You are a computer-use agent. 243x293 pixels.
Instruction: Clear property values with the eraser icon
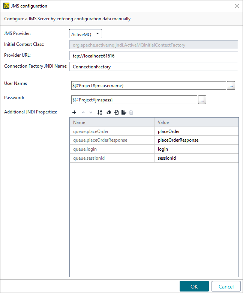(109, 112)
